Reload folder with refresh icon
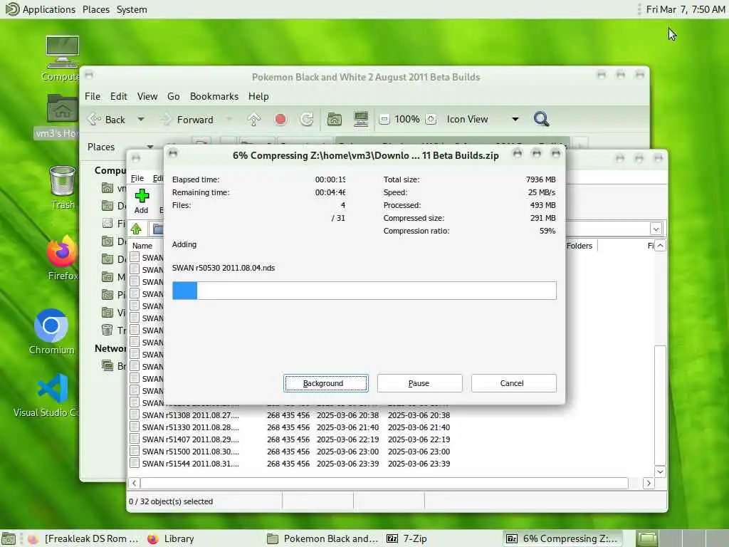The height and width of the screenshot is (547, 729). [x=306, y=120]
